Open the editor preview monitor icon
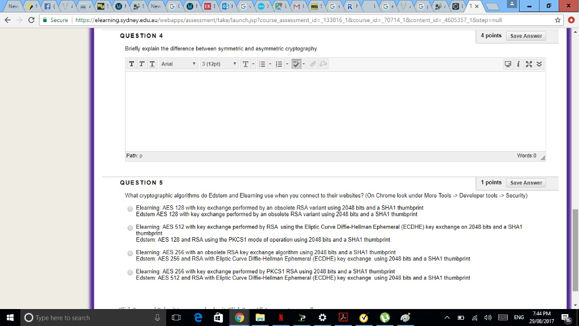The width and height of the screenshot is (579, 326). pyautogui.click(x=508, y=63)
